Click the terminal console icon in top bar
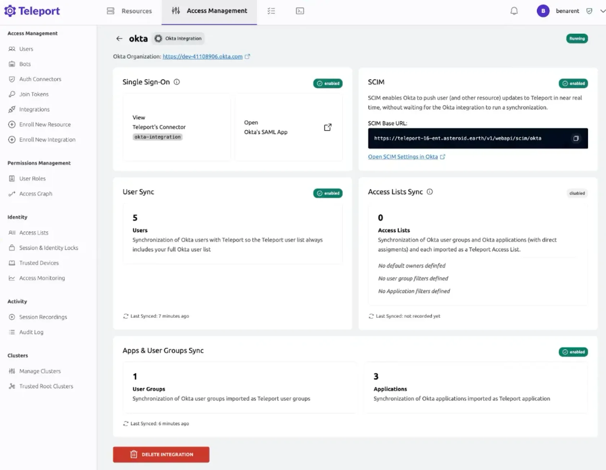The image size is (606, 470). (300, 11)
